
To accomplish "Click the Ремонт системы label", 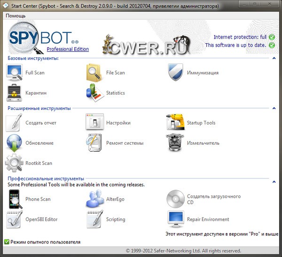I will [x=125, y=143].
